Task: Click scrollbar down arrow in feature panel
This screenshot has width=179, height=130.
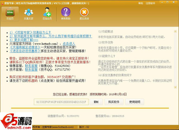Action: click(175, 87)
